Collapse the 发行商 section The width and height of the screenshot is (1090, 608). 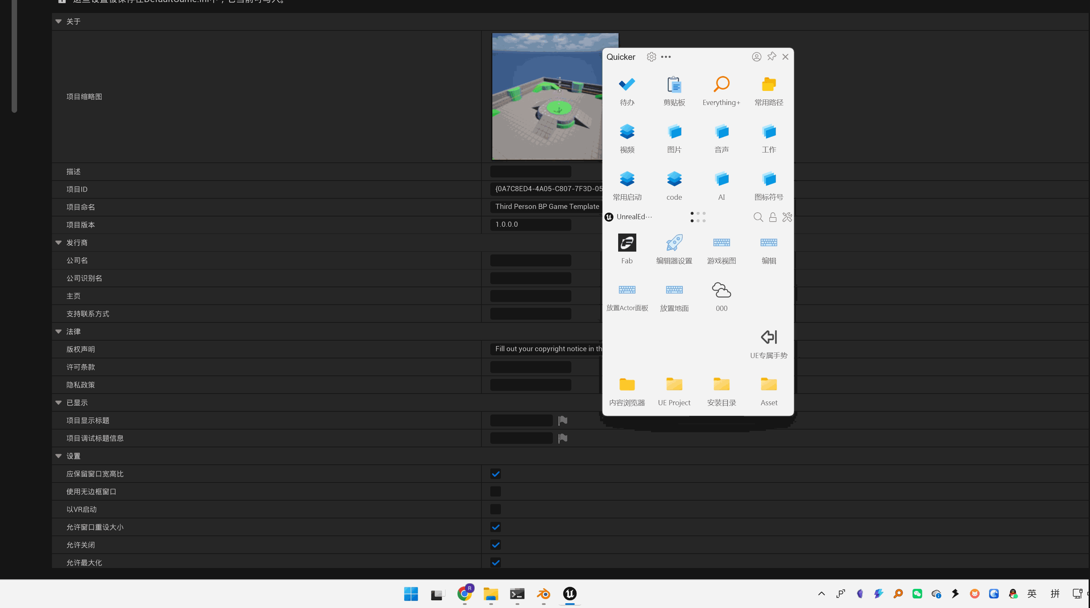pos(58,242)
